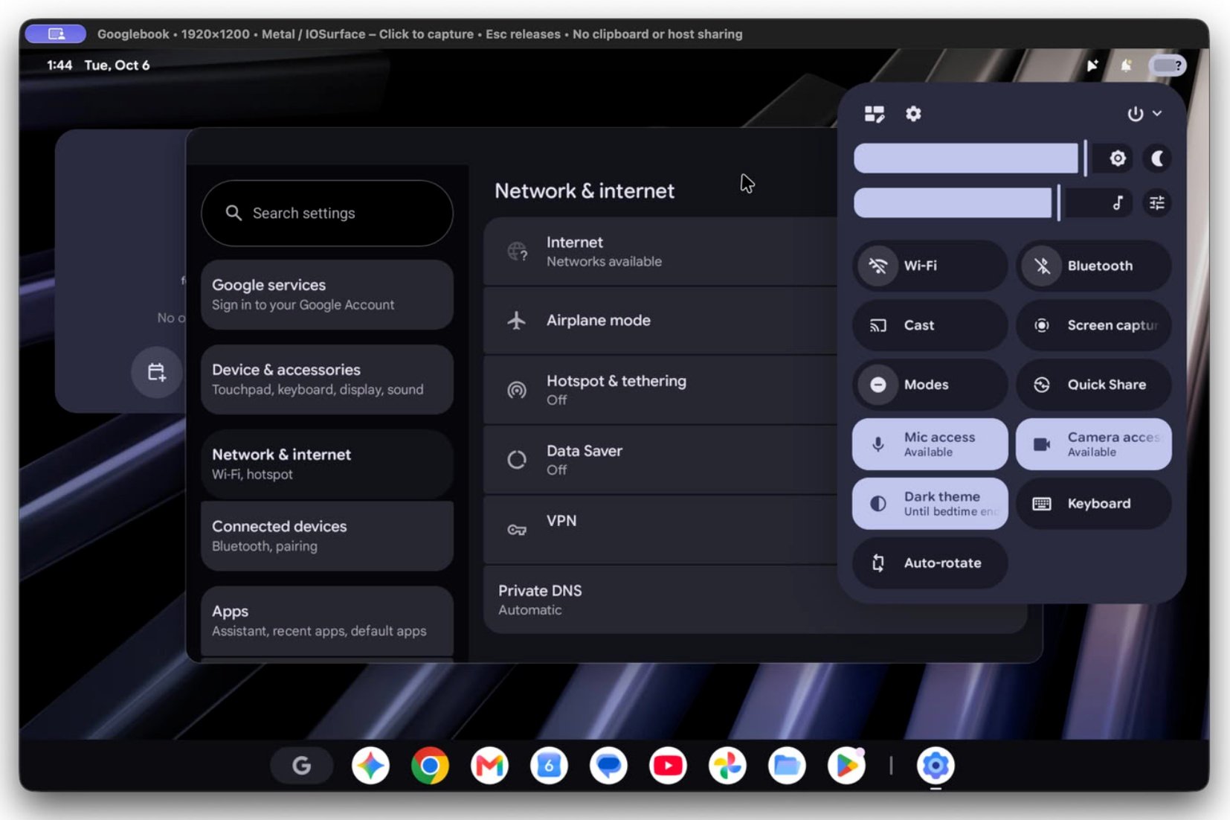Open brightness settings gear beside slider
1230x820 pixels.
(1117, 158)
